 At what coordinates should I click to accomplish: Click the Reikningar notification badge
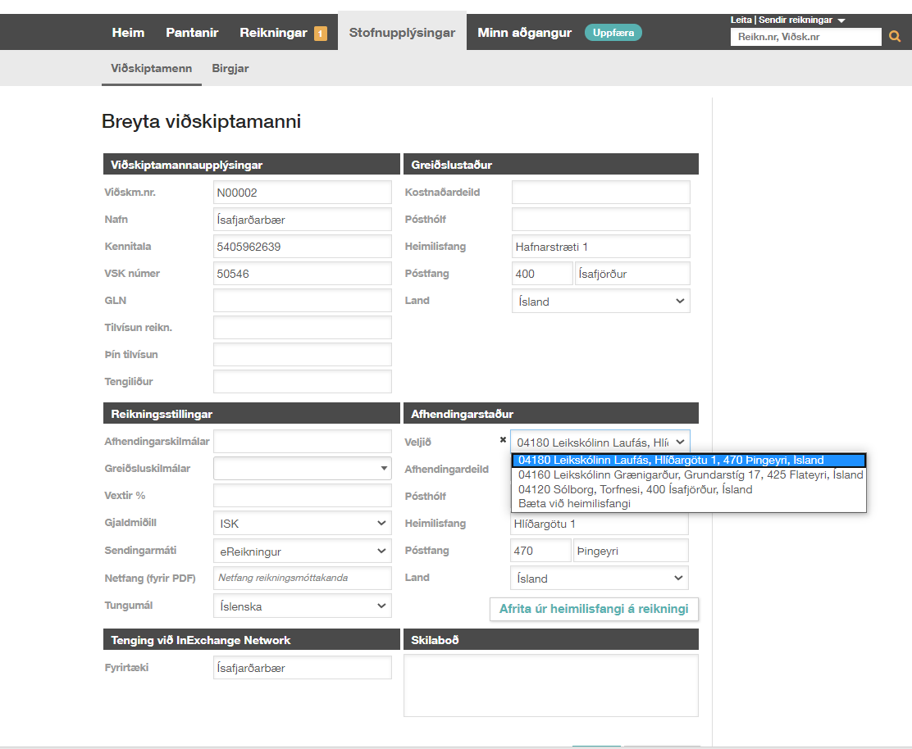click(x=321, y=34)
